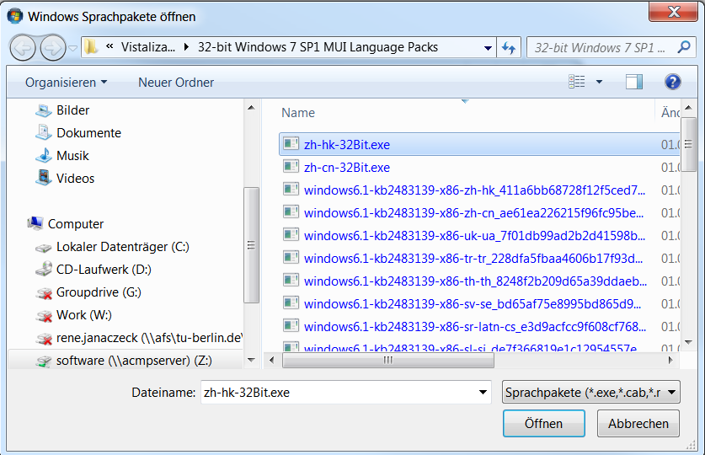Select the zh-cn-32Bit.exe file
Viewport: 705px width, 455px height.
tap(346, 168)
